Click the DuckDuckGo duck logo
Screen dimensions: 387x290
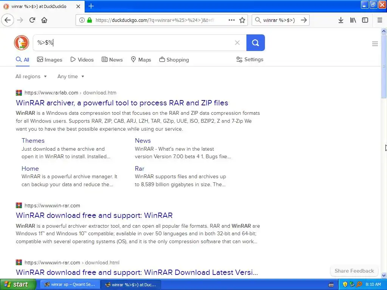pyautogui.click(x=22, y=42)
